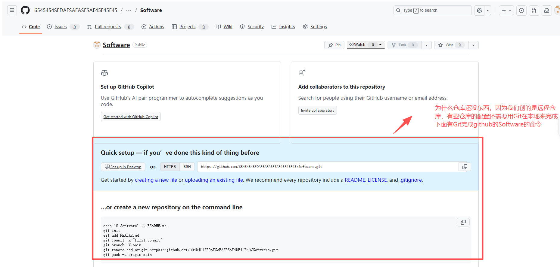Open owner 6545454SFDAFSAFASFSAF45F45F45 breadcrumb
This screenshot has width=560, height=267.
(76, 10)
